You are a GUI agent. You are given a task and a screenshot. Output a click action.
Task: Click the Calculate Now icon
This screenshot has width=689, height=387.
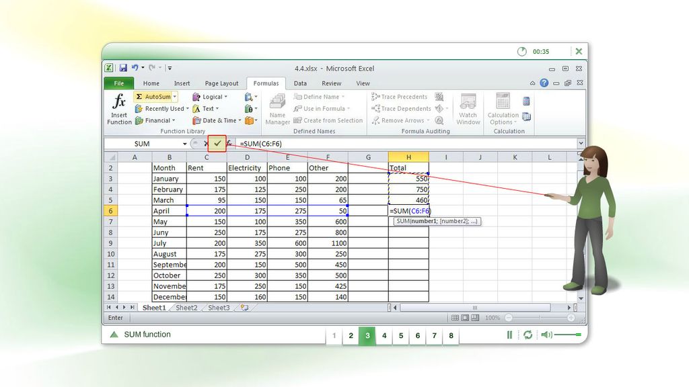point(526,101)
